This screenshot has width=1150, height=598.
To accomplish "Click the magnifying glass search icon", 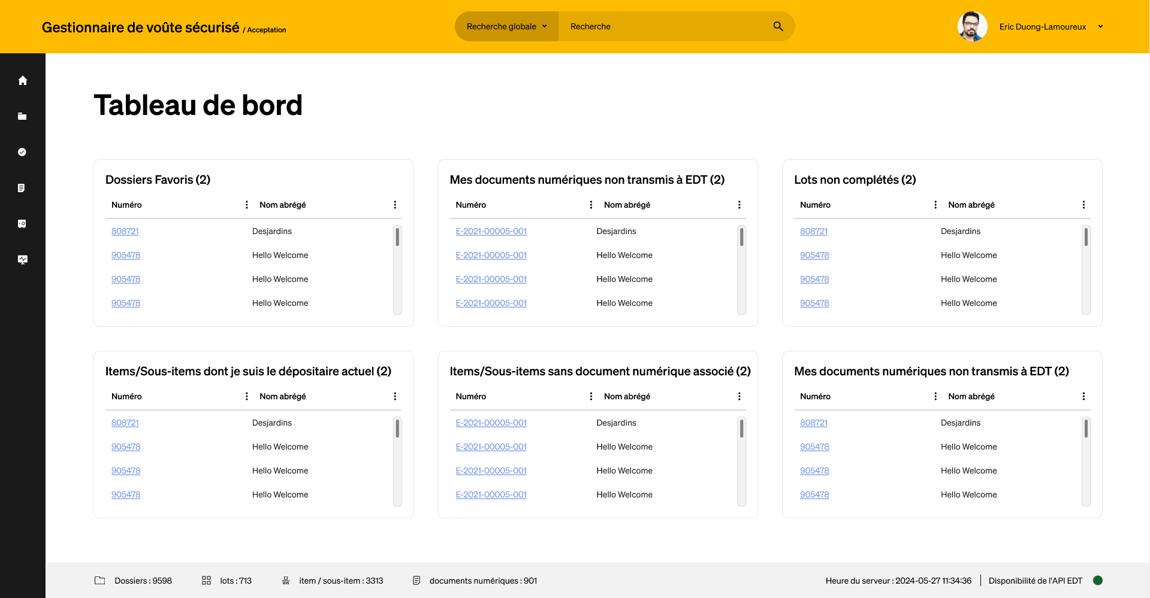I will click(x=778, y=26).
